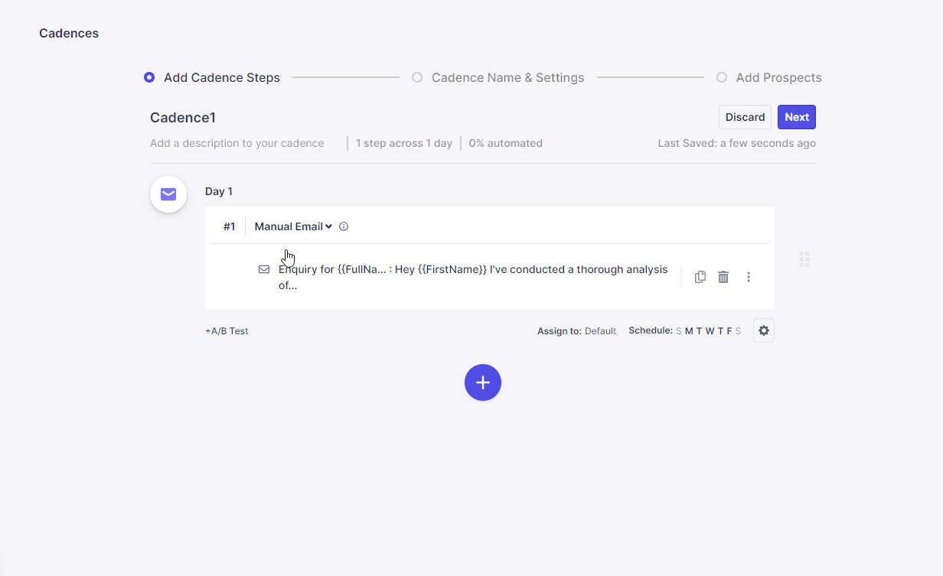The width and height of the screenshot is (943, 576).
Task: Open the Manual Email step type dropdown
Action: 293,226
